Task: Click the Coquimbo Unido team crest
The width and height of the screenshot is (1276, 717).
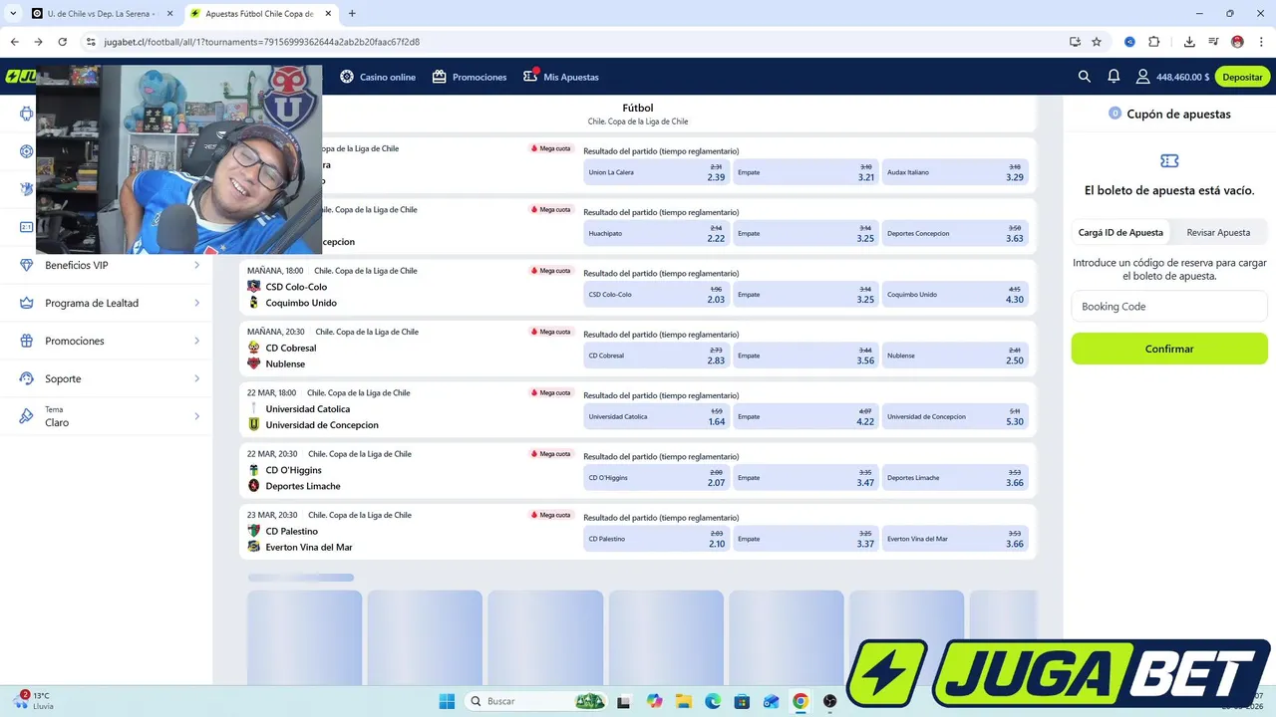Action: (254, 303)
